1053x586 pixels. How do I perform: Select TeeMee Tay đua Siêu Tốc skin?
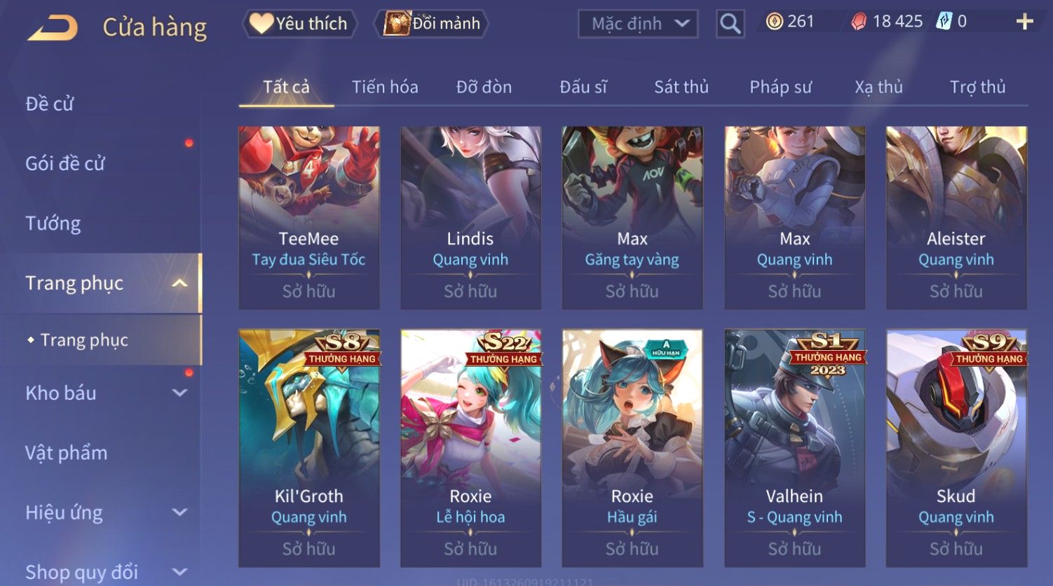[309, 218]
